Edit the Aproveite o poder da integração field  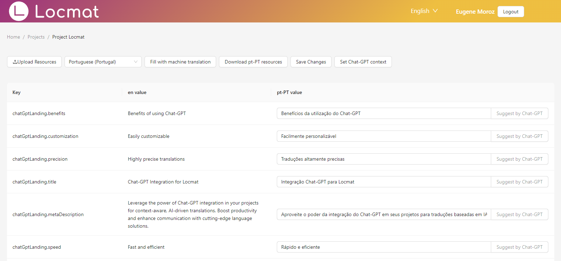click(384, 214)
